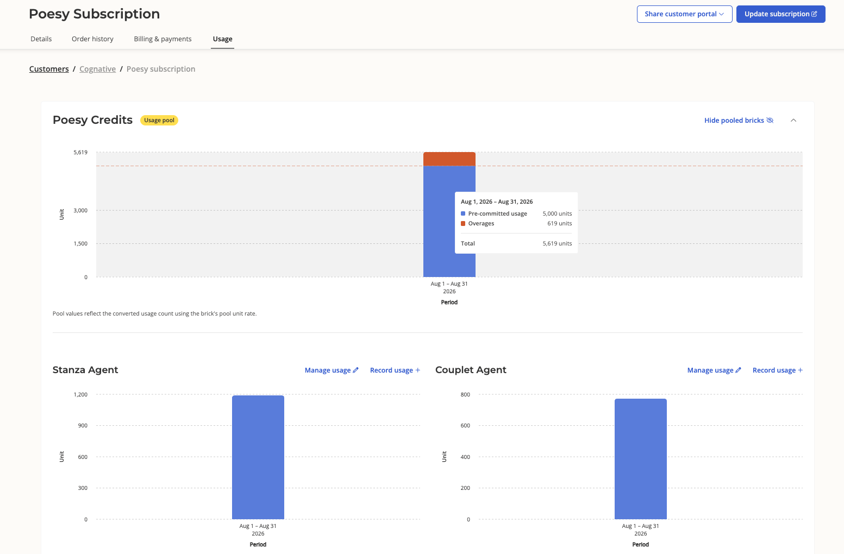Click the Poesy subscription breadcrumb text
Image resolution: width=844 pixels, height=554 pixels.
pos(161,69)
